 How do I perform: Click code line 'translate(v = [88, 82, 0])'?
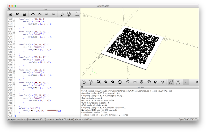click(x=33, y=95)
